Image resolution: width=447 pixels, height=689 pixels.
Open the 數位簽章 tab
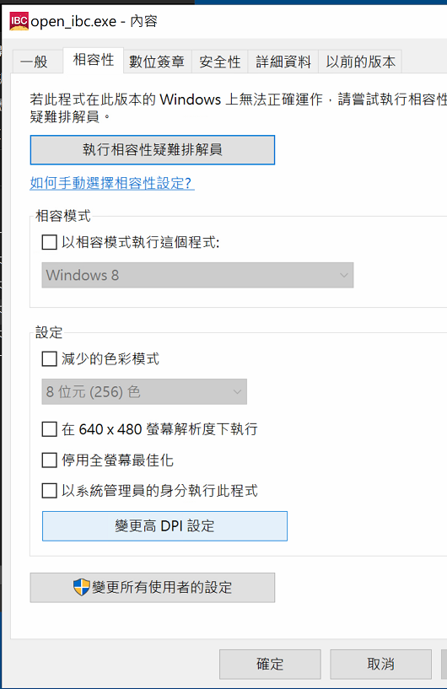(x=157, y=62)
